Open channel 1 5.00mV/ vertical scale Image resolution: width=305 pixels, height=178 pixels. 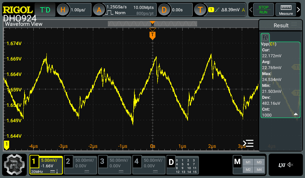49,160
